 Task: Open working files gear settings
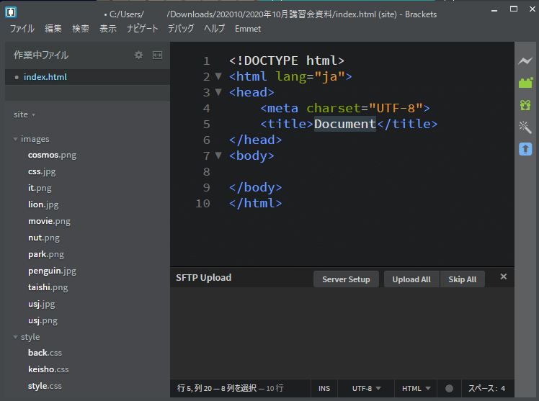(138, 55)
